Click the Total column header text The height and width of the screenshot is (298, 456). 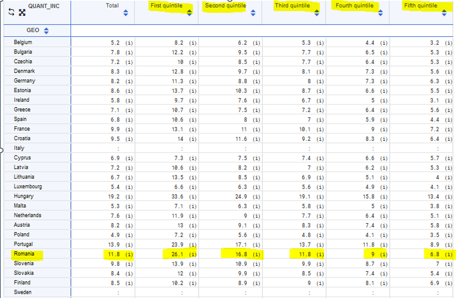[x=112, y=5]
